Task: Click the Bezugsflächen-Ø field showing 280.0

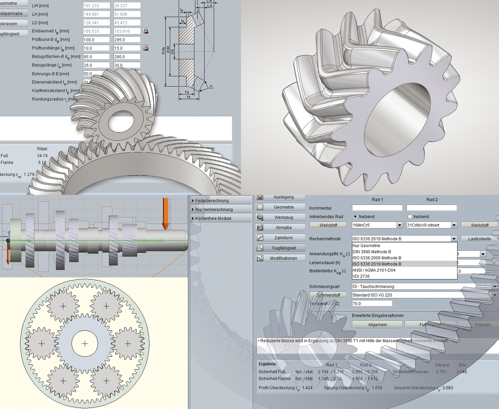Action: 127,57
